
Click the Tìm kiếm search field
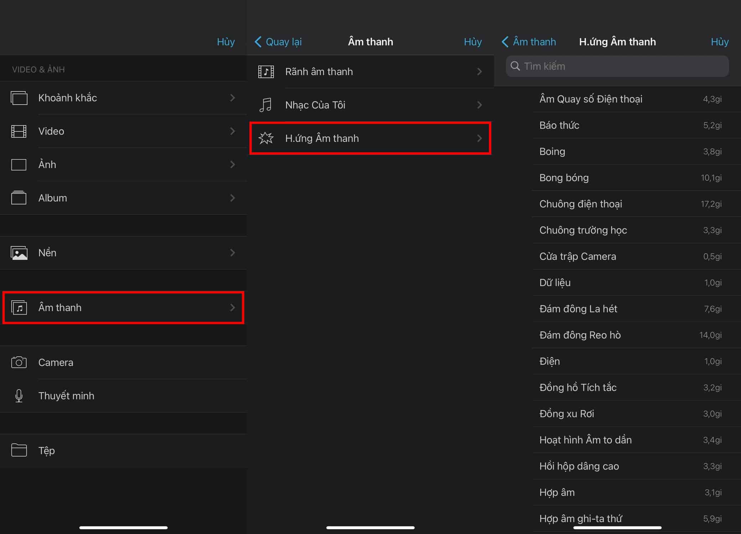(x=617, y=66)
